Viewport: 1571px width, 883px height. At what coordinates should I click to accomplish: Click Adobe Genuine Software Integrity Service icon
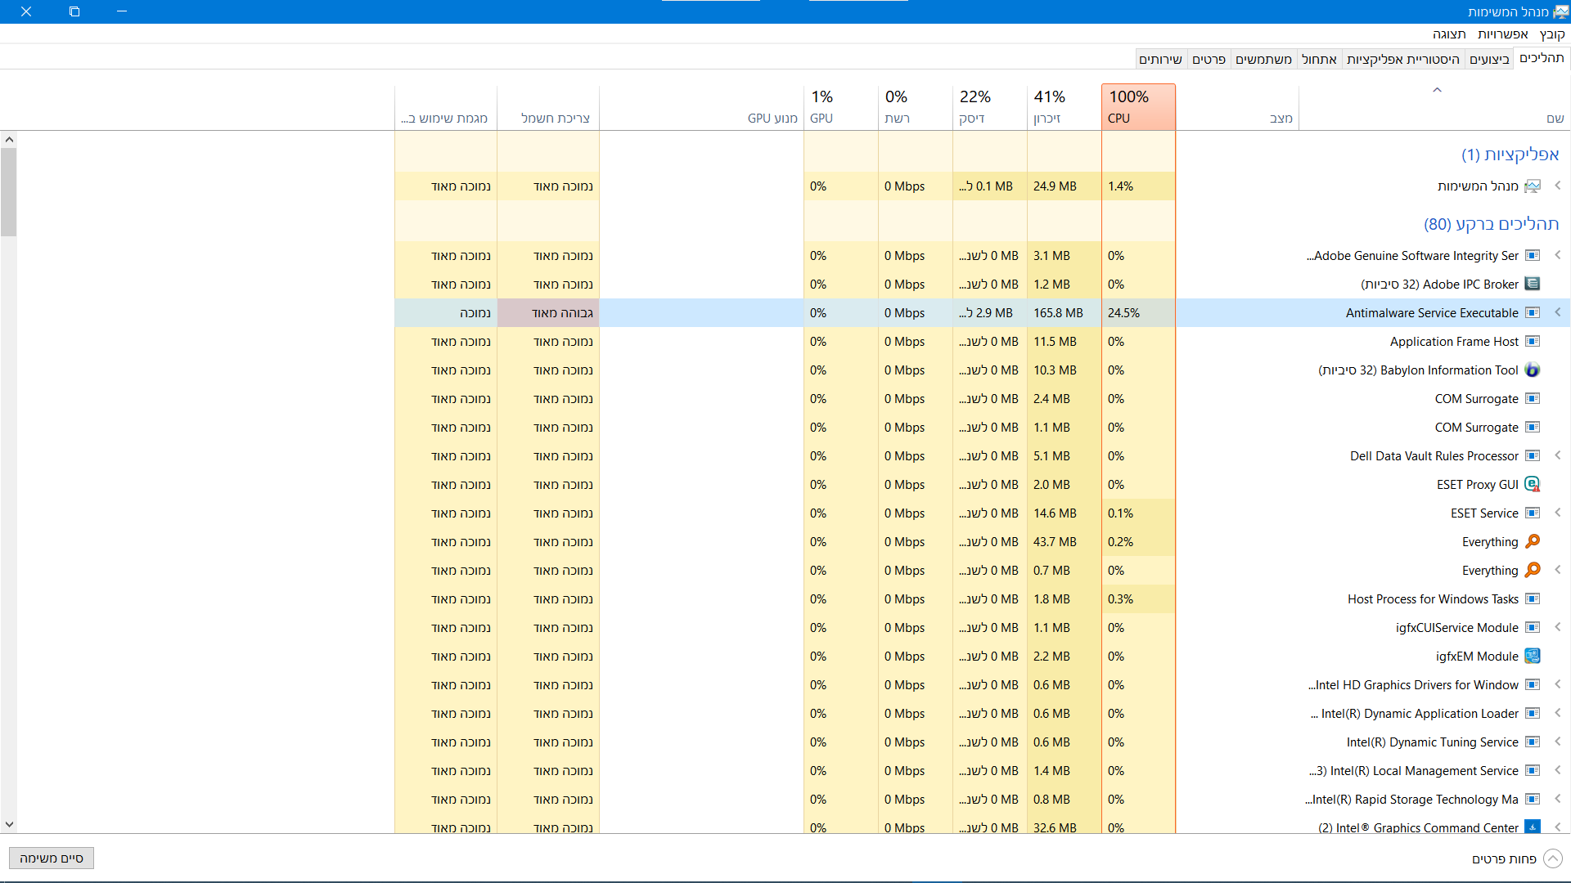coord(1533,256)
